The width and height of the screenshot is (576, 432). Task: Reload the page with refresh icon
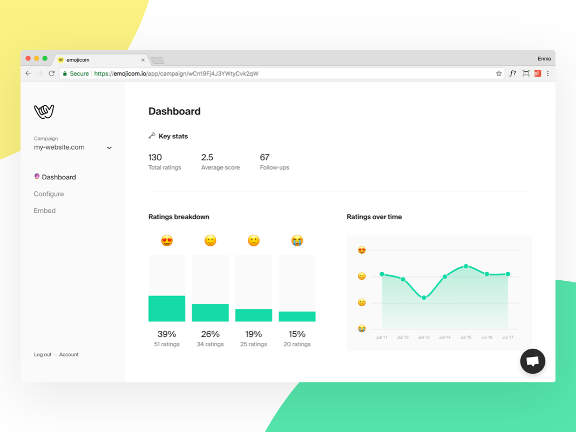pyautogui.click(x=52, y=73)
